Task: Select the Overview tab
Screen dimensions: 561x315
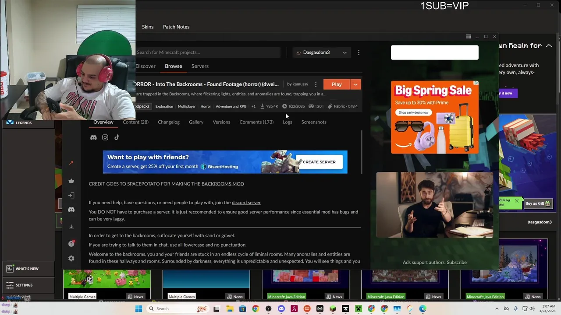Action: [103, 122]
